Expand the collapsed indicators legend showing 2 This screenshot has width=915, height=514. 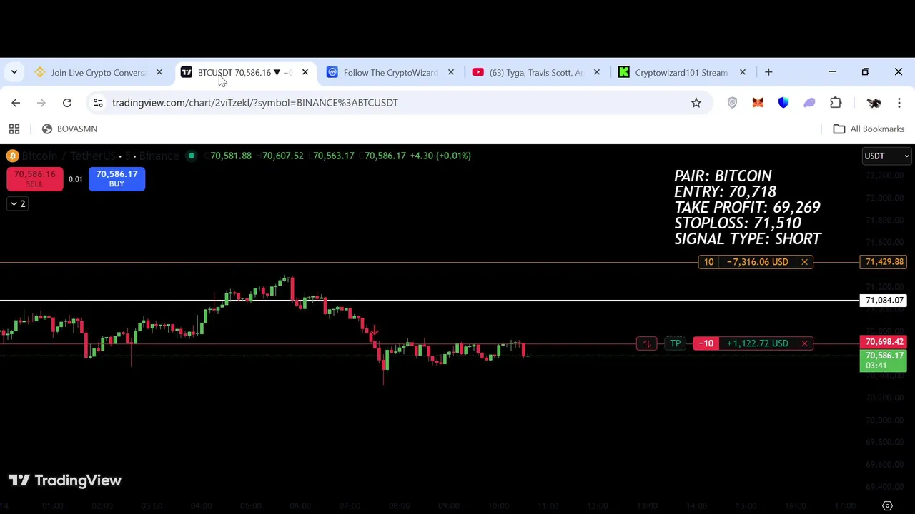click(x=17, y=204)
